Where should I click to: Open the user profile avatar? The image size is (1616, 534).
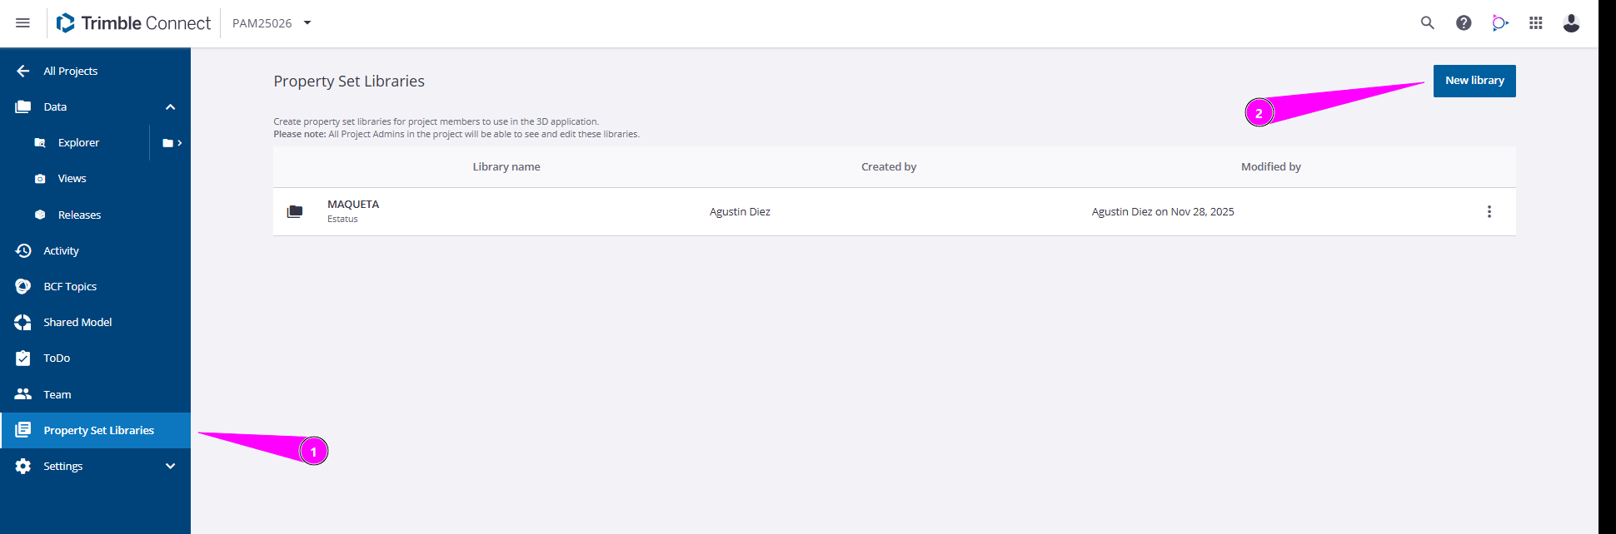(1571, 23)
